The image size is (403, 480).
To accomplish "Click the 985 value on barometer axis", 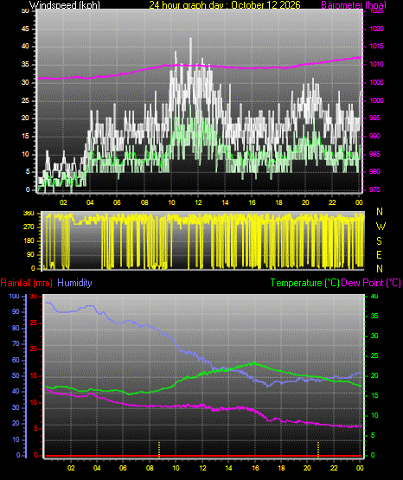I will [x=374, y=154].
